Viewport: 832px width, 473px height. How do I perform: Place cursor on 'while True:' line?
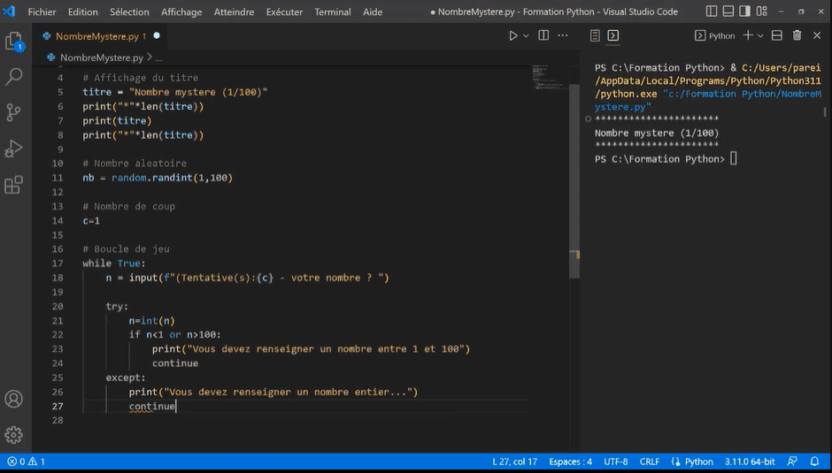pyautogui.click(x=113, y=263)
